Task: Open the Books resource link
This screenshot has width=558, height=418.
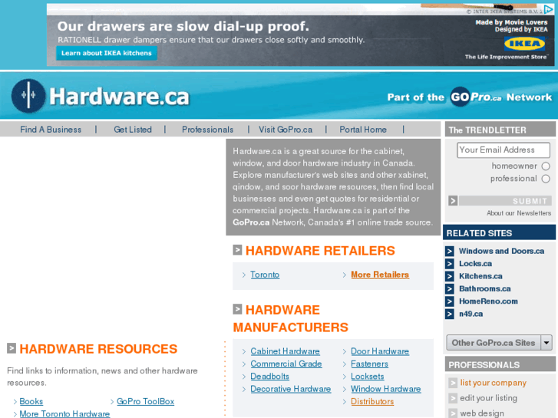Action: (x=31, y=401)
